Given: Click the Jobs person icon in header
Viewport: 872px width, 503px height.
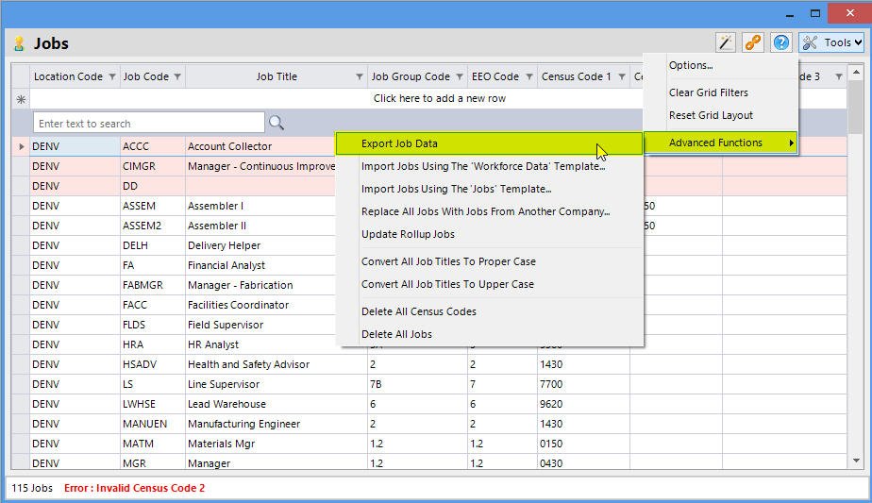Looking at the screenshot, I should [x=19, y=43].
